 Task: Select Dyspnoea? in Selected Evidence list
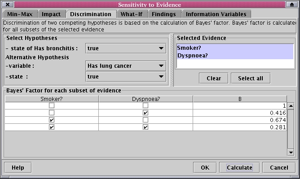[235, 55]
